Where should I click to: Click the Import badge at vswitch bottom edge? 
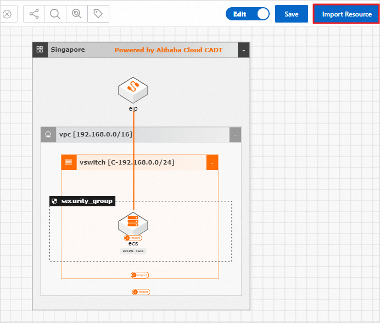[140, 275]
